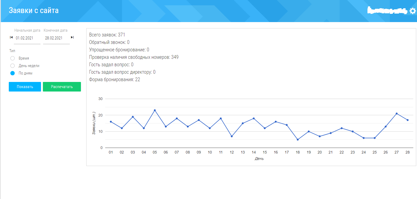Jump to last date with skip-forward arrow
This screenshot has width=417, height=199.
72,38
